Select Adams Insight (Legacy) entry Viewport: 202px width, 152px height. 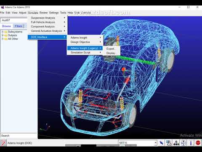[x=85, y=48]
